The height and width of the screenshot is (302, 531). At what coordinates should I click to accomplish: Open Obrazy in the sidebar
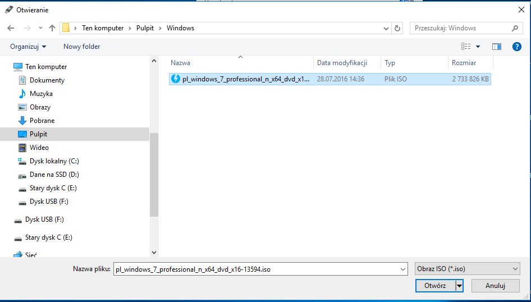[40, 107]
